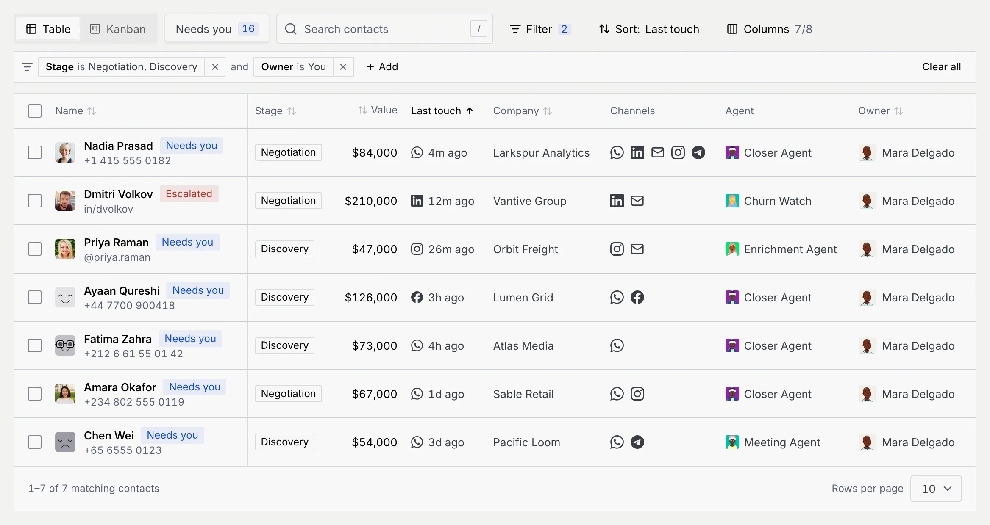Click the Escalated badge for Dmitri Volkov
Viewport: 990px width, 525px height.
tap(189, 194)
